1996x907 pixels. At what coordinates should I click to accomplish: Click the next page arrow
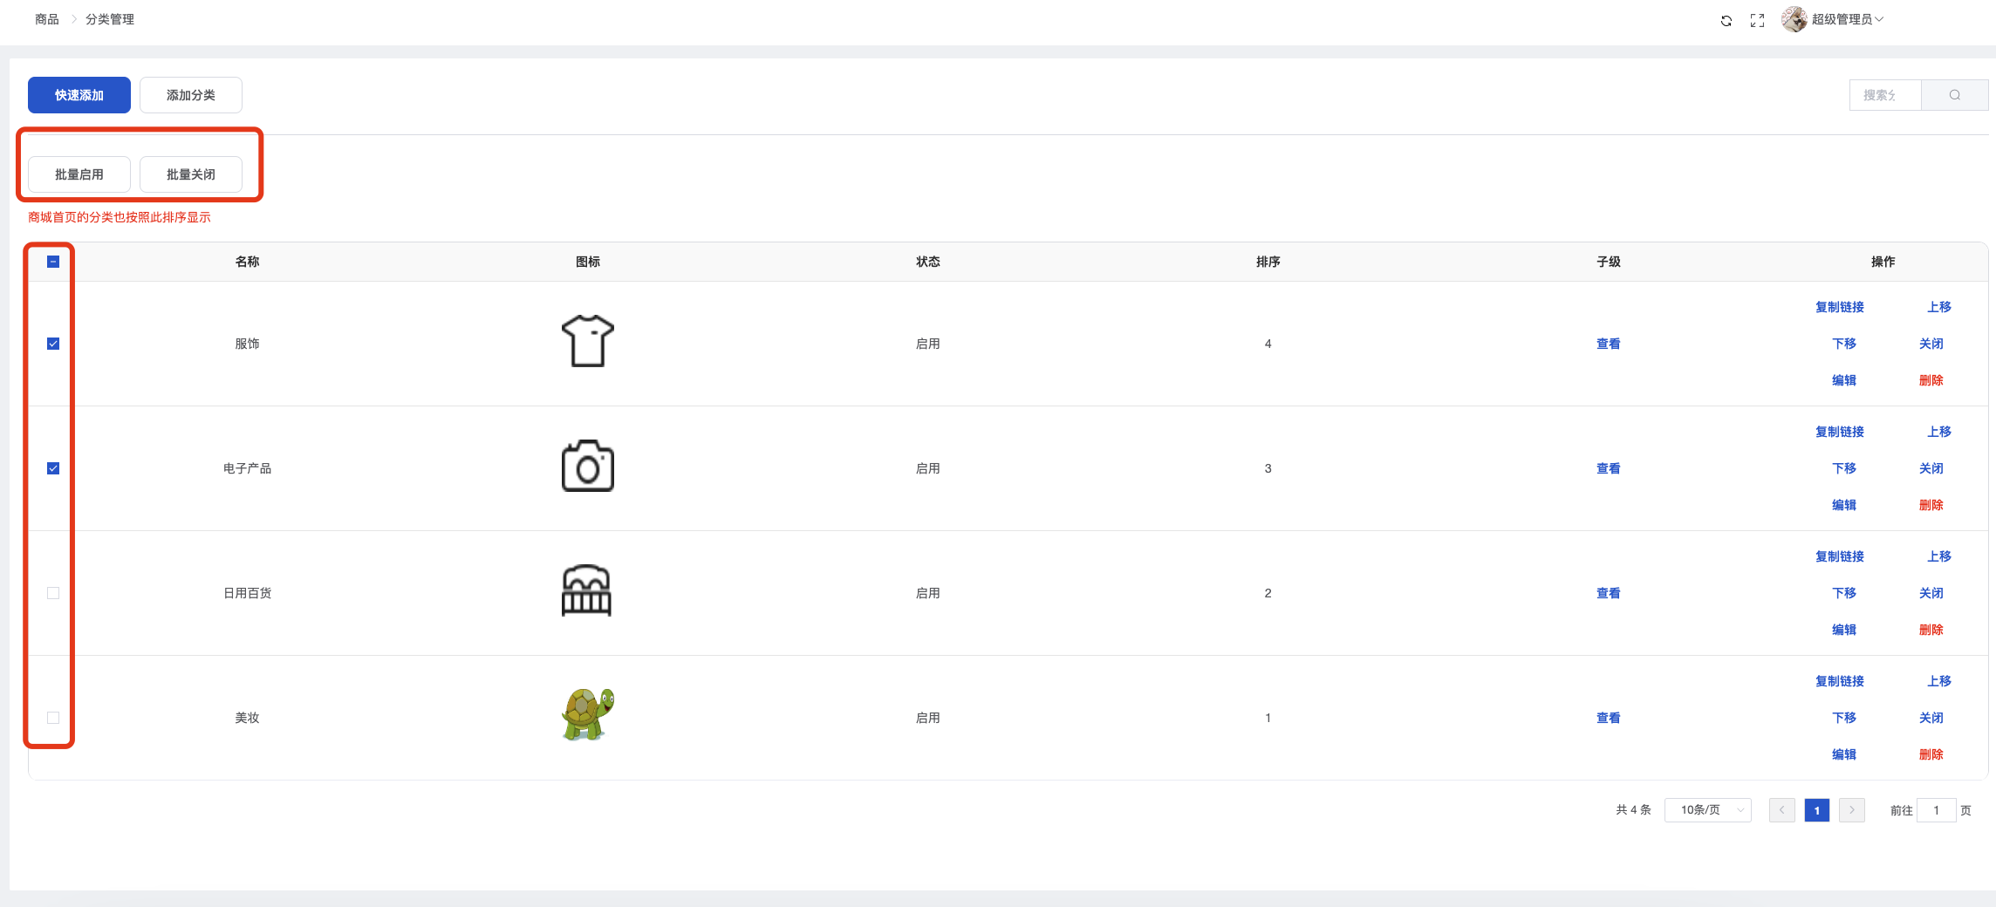(1851, 810)
